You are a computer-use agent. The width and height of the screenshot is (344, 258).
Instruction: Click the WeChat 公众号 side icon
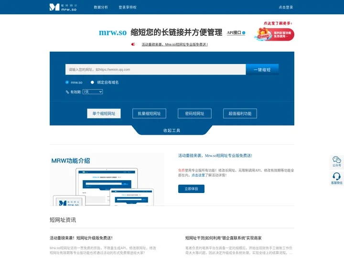[x=336, y=161]
